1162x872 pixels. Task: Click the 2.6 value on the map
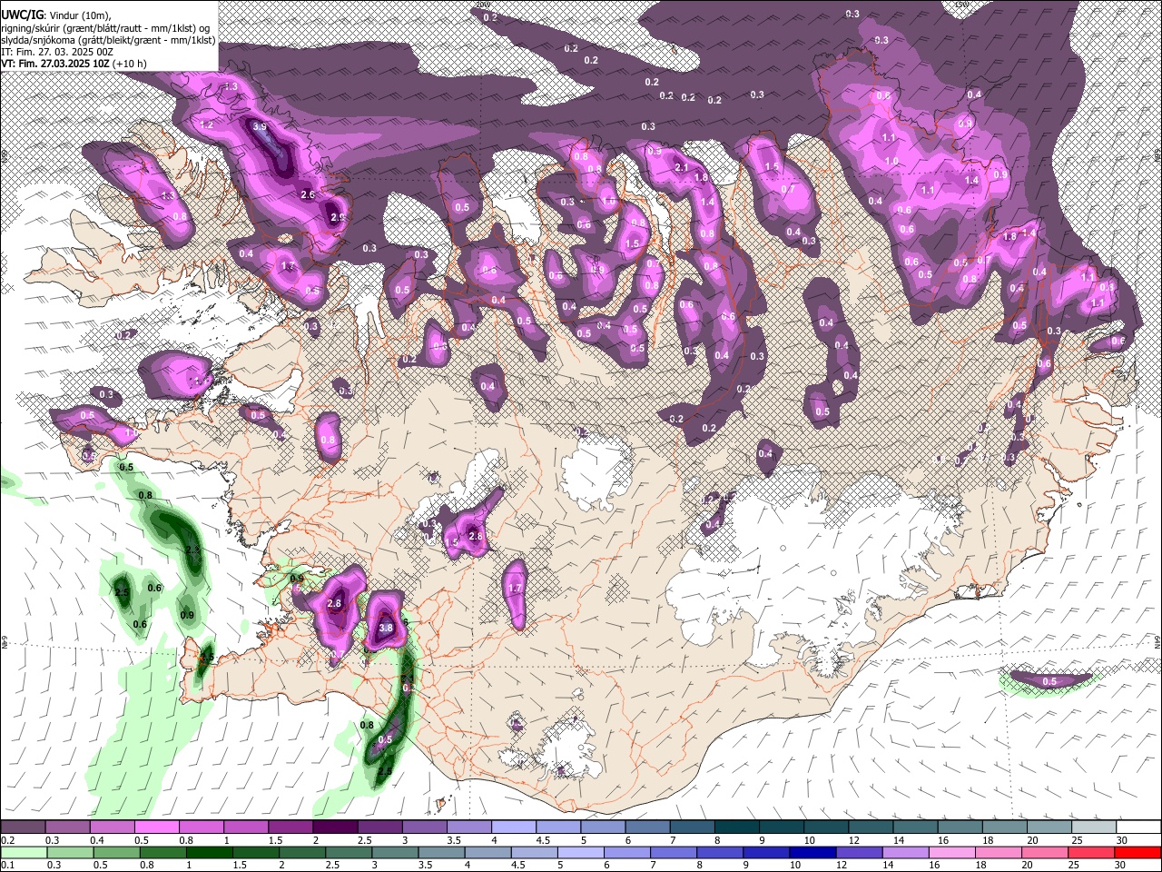coord(307,194)
